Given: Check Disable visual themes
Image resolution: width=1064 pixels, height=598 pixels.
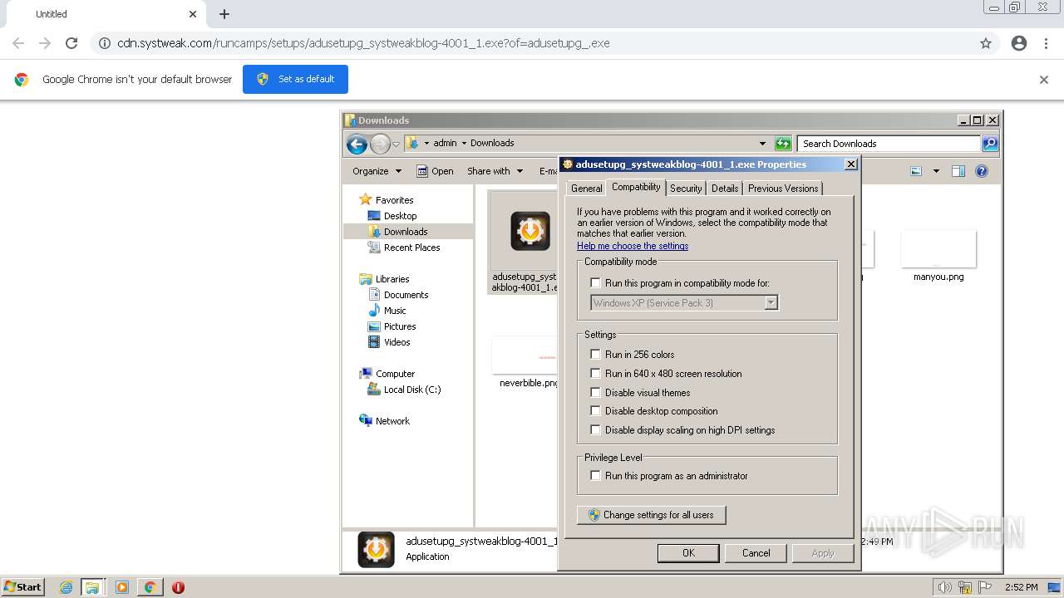Looking at the screenshot, I should tap(595, 393).
